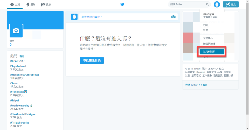Select 幫助中心 in the profile menu
The height and width of the screenshot is (130, 249).
pos(208,38)
